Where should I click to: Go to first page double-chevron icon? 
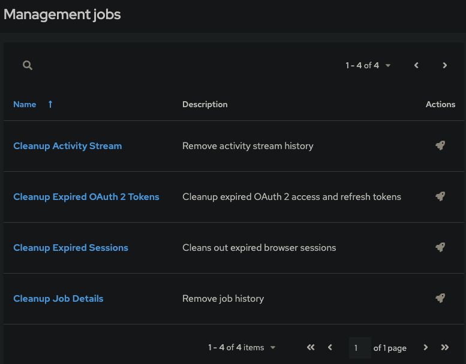(x=311, y=347)
